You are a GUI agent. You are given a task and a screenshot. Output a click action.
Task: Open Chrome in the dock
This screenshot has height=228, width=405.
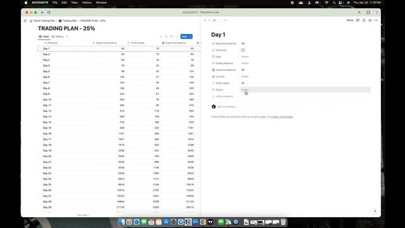coord(203,222)
